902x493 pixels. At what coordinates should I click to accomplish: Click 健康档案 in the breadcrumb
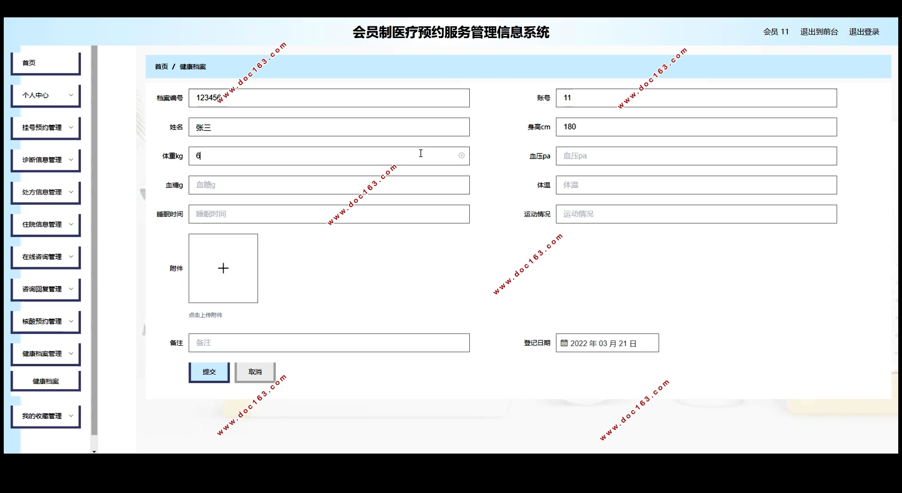pos(193,67)
